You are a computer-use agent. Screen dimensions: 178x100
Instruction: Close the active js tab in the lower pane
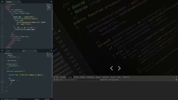pyautogui.click(x=35, y=51)
